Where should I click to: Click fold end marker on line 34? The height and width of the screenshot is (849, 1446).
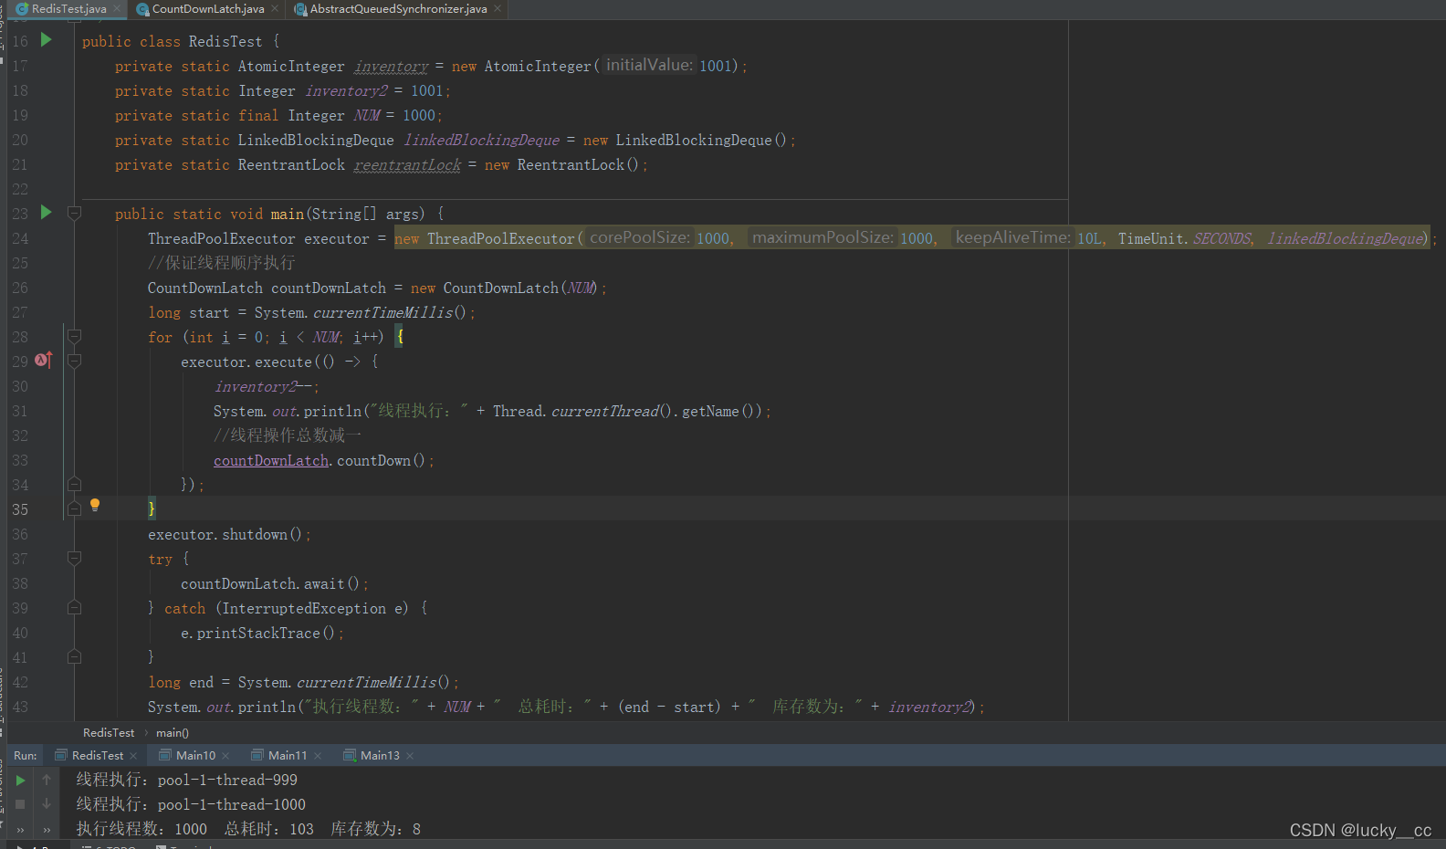tap(75, 484)
